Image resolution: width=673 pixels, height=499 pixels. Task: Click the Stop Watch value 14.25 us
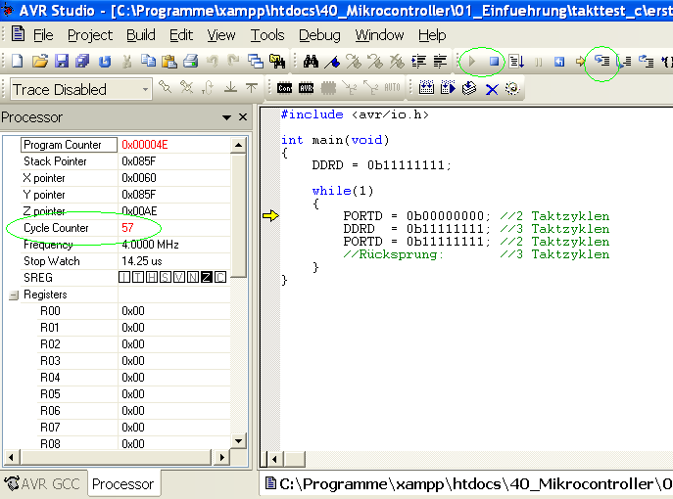pos(142,261)
